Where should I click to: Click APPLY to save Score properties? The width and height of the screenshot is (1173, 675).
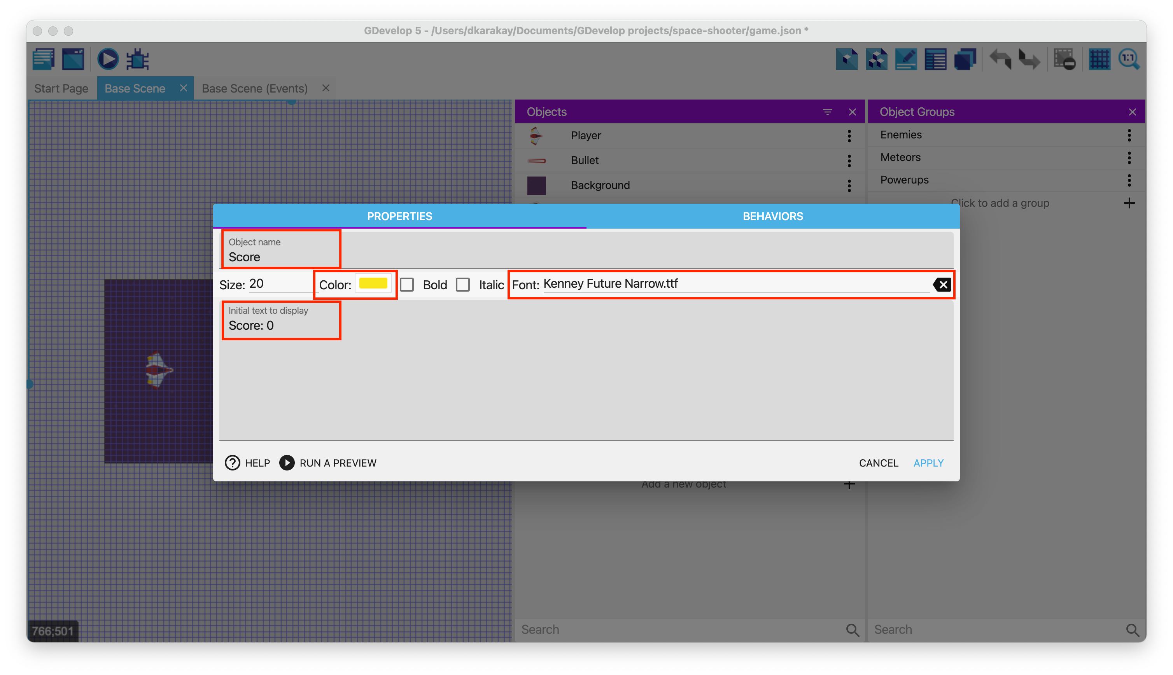[929, 462]
